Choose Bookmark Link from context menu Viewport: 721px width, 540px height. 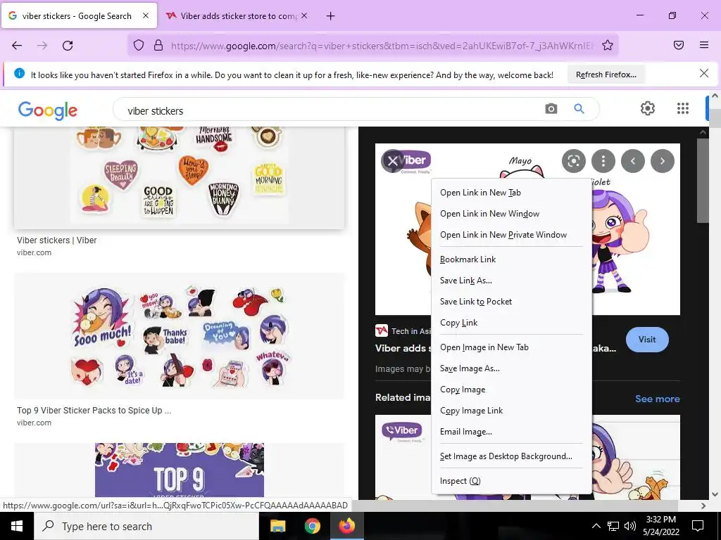511,259
